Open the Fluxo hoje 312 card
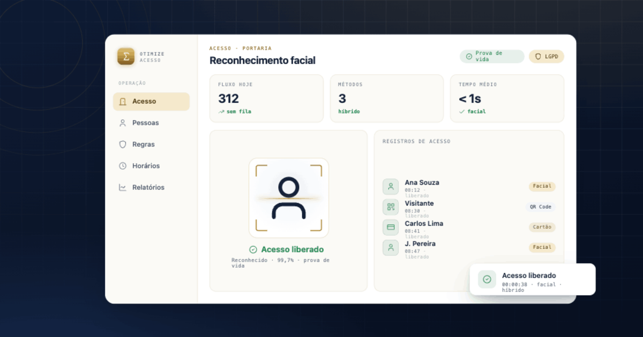Viewport: 643px width, 337px height. [x=266, y=98]
